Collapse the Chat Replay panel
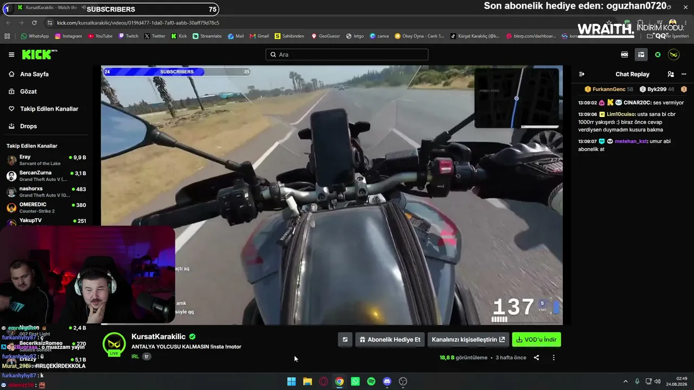Image resolution: width=694 pixels, height=390 pixels. pos(582,74)
